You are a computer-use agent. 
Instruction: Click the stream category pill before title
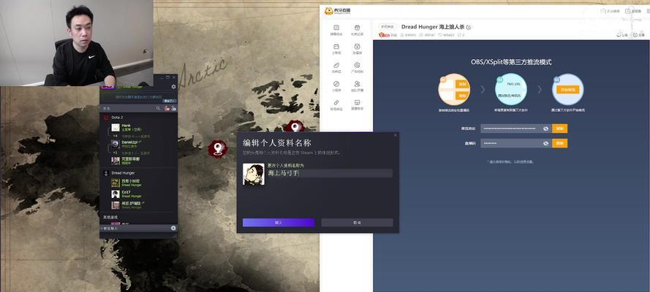click(x=388, y=27)
